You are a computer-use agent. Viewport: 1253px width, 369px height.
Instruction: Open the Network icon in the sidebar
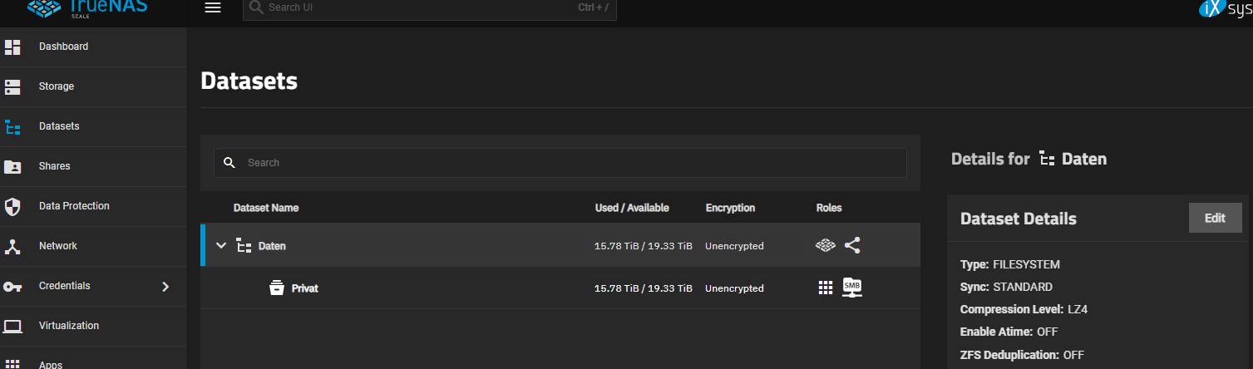pyautogui.click(x=12, y=246)
